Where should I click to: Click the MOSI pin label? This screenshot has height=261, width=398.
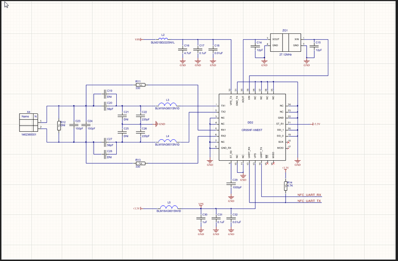pyautogui.click(x=280, y=148)
